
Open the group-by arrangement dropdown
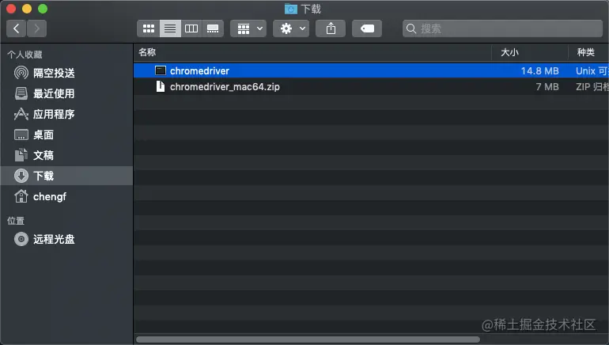click(248, 28)
